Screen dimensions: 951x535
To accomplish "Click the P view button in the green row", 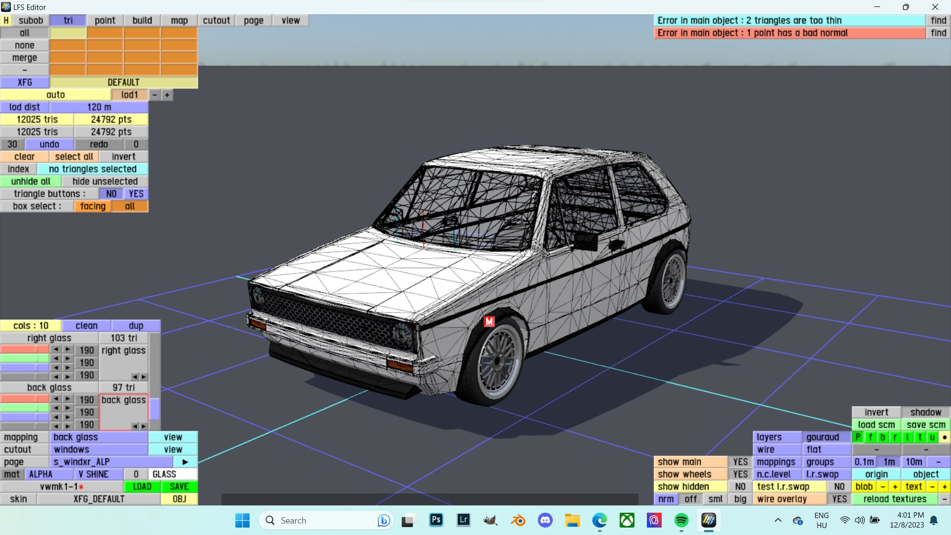I will point(858,437).
